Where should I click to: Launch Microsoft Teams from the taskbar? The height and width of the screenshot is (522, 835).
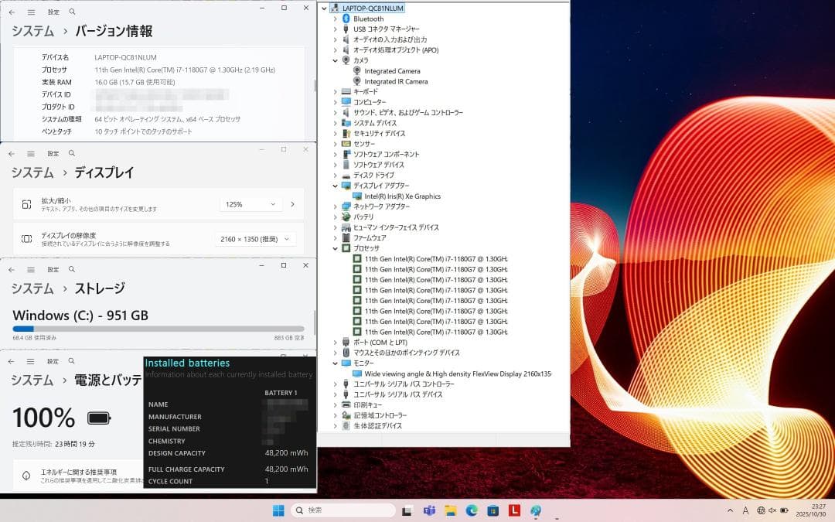point(428,510)
